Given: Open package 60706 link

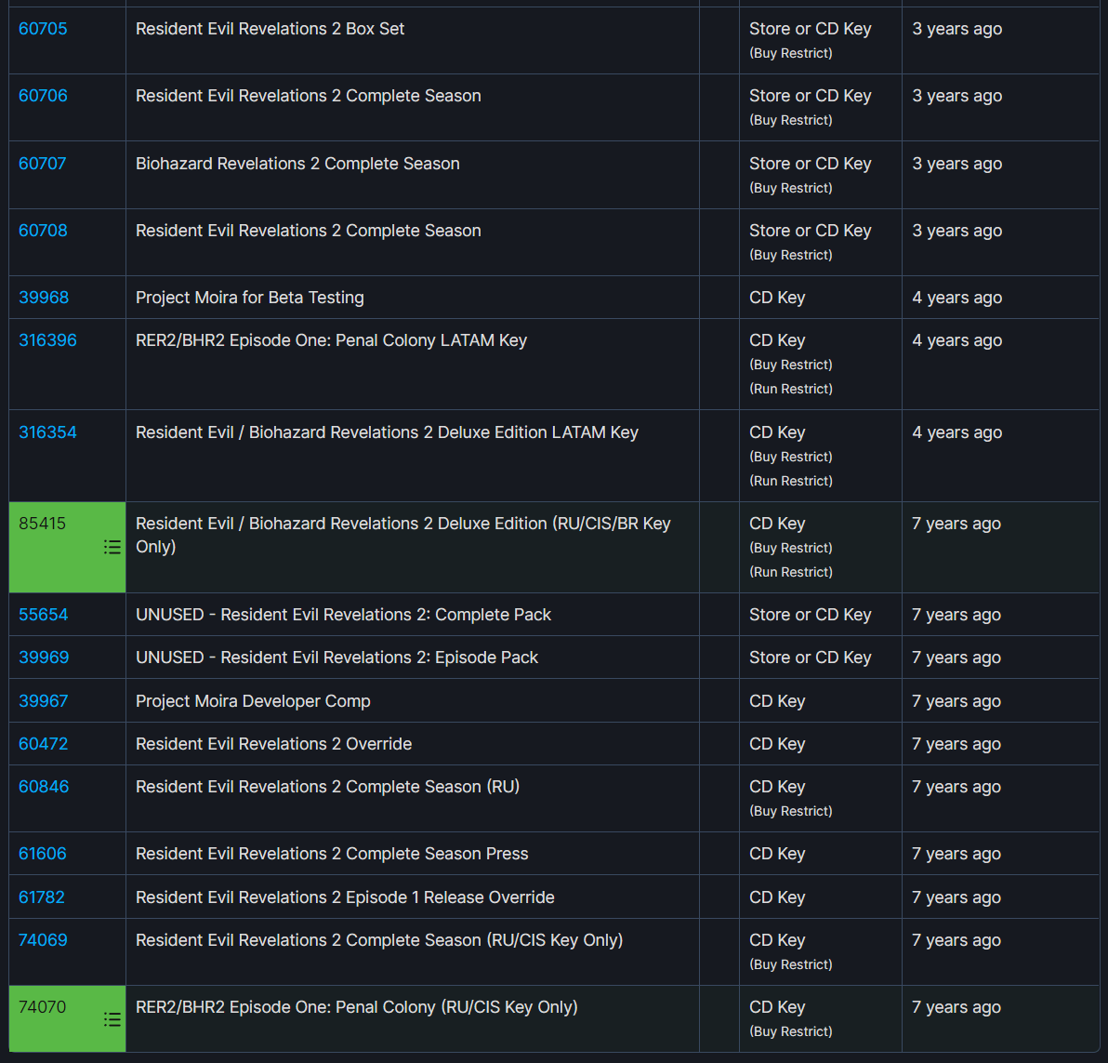Looking at the screenshot, I should [43, 96].
